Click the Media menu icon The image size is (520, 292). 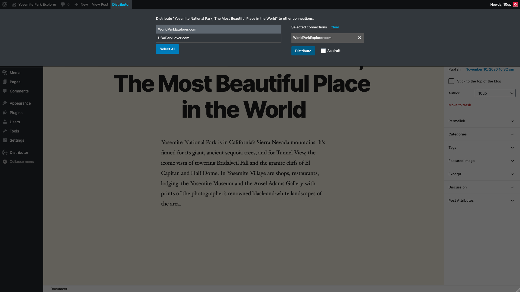tap(5, 72)
